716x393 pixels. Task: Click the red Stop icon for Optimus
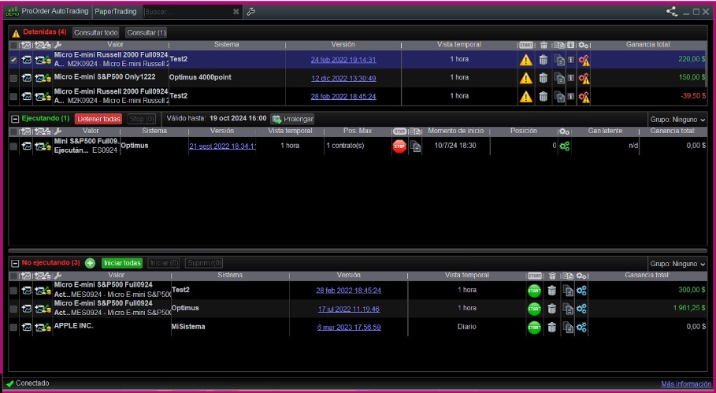click(x=399, y=146)
